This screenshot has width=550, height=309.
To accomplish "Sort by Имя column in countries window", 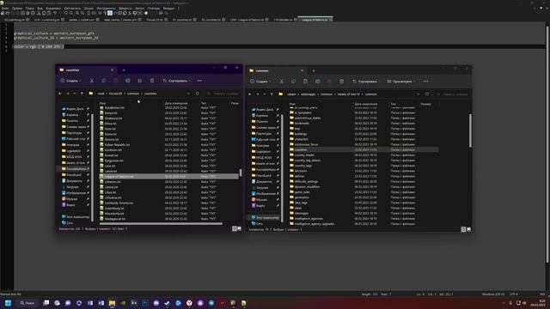I will click(102, 103).
